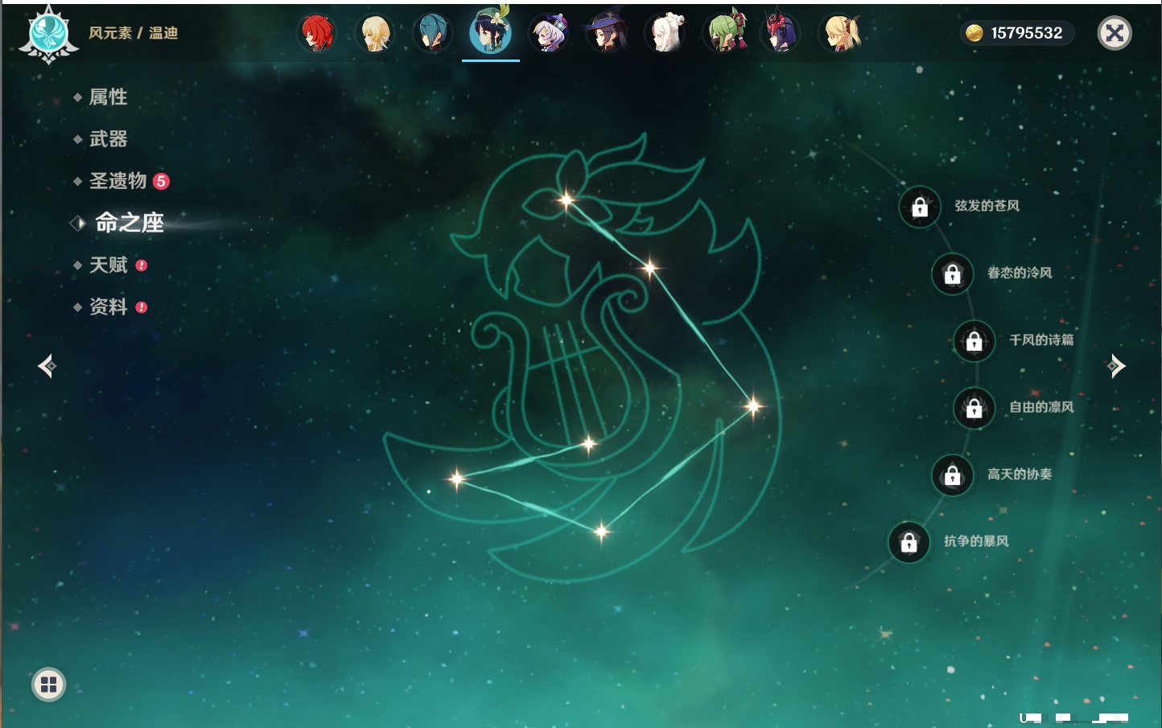Screen dimensions: 1162x728
Task: Select the red-haired Diluc portrait
Action: tap(318, 34)
